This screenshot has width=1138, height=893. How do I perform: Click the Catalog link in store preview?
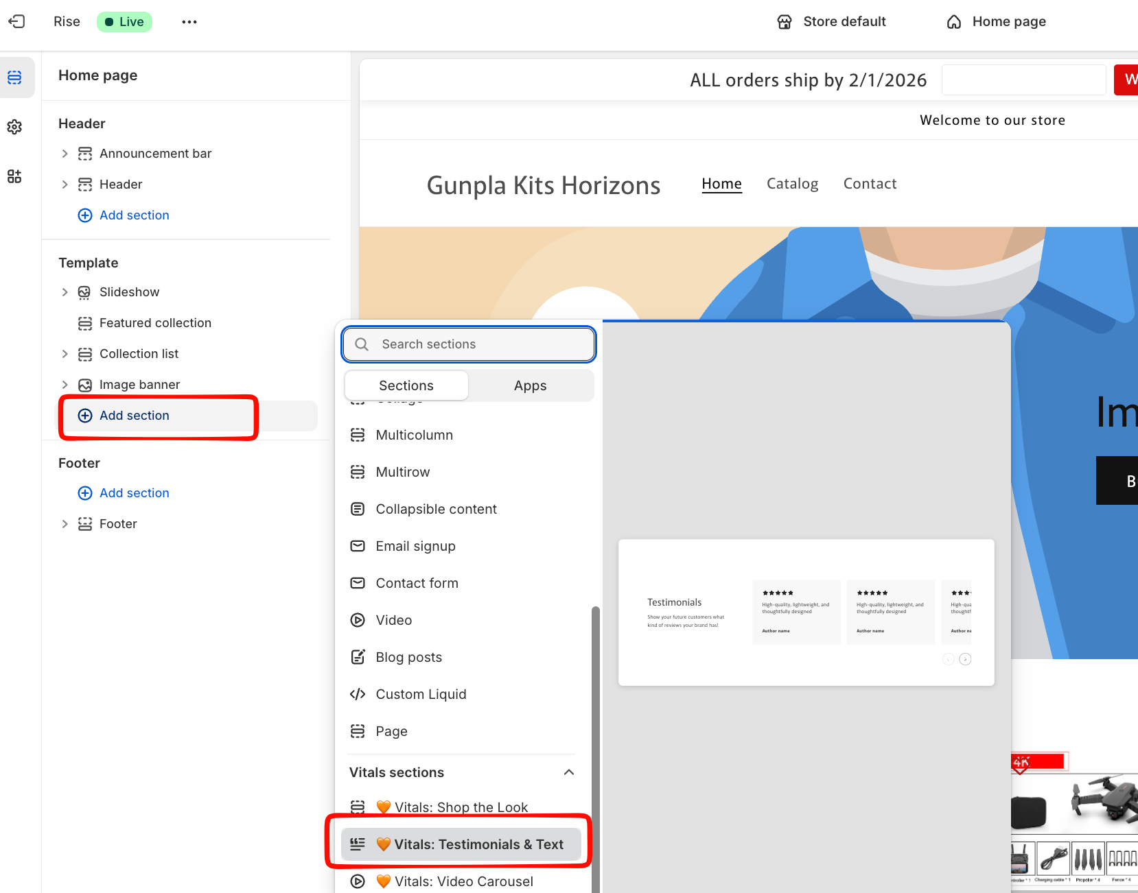point(793,184)
